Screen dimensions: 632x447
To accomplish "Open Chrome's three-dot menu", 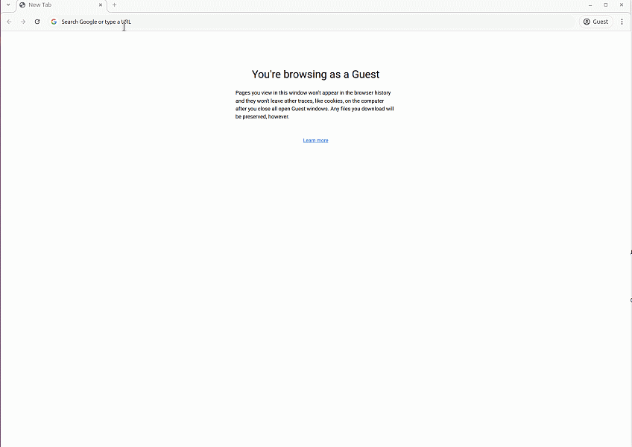I will tap(622, 22).
